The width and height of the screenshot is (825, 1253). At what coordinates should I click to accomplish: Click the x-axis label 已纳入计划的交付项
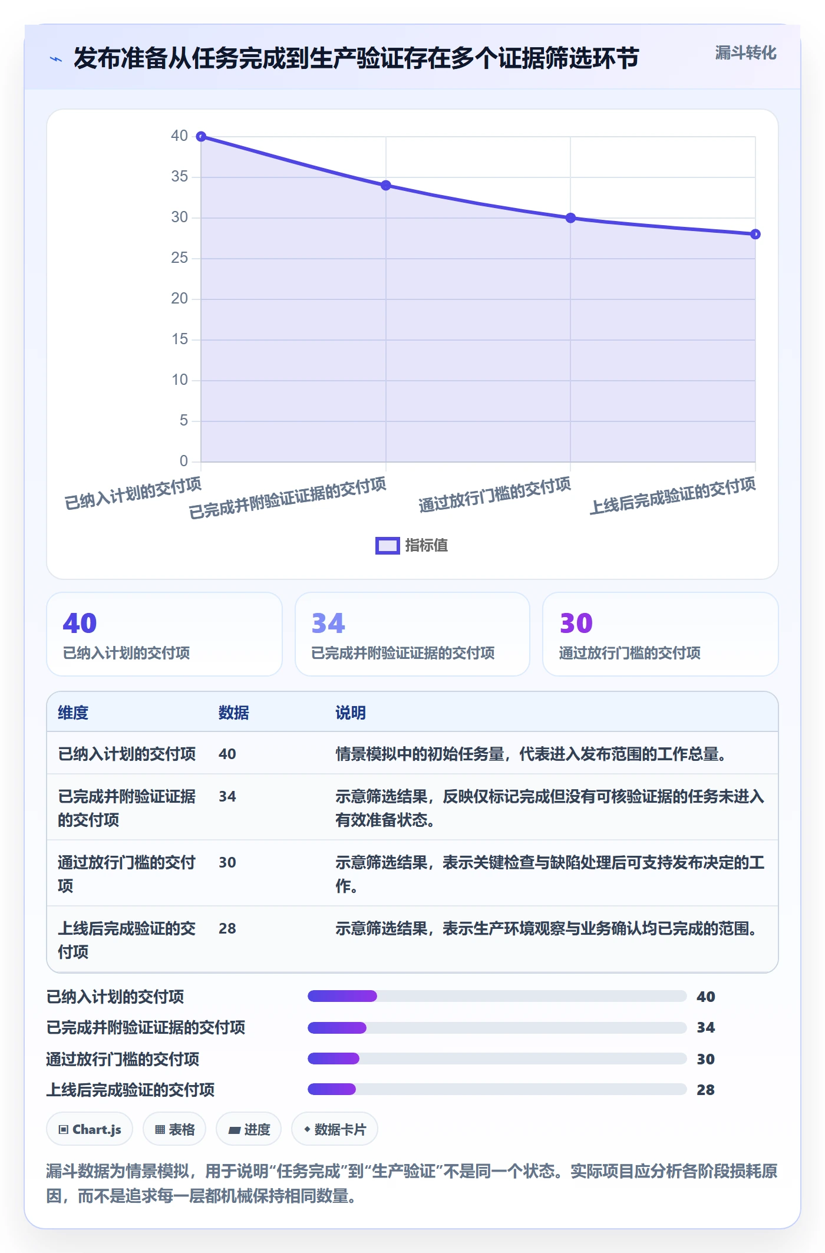(x=133, y=494)
